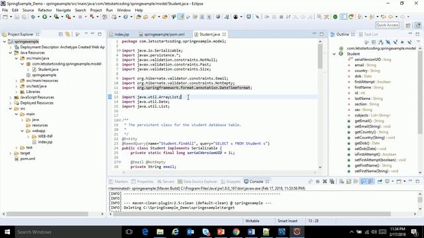
Task: Open the dropdown arrow beside the Debug button
Action: [38, 17]
